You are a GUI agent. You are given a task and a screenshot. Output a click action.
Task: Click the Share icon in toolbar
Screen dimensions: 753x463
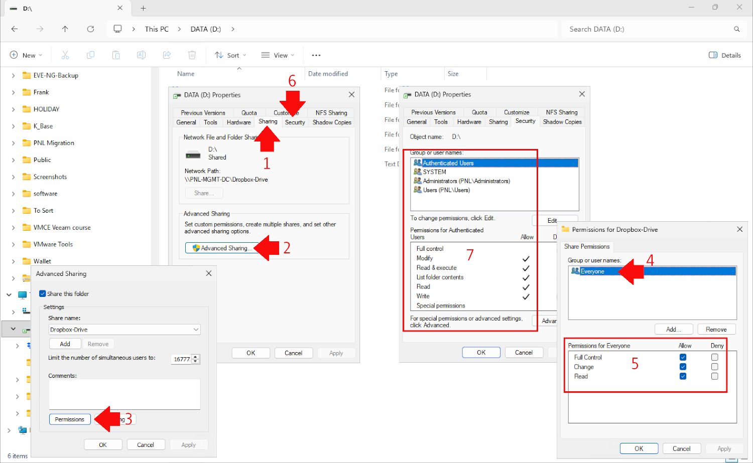point(167,55)
